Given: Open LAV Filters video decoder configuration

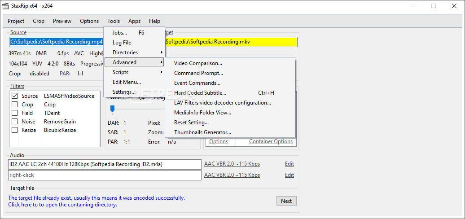Looking at the screenshot, I should [x=230, y=103].
